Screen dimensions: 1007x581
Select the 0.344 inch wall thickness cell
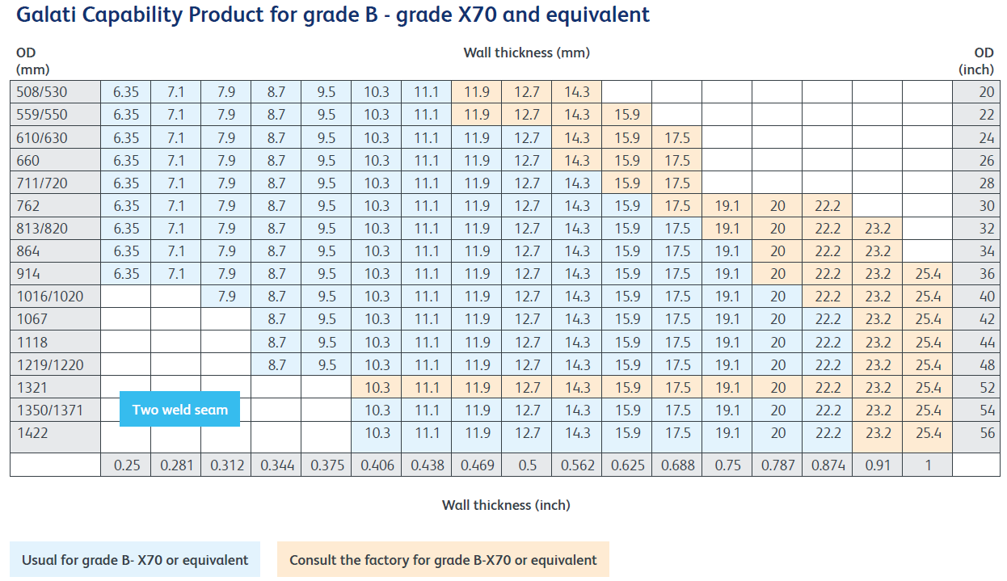[276, 465]
